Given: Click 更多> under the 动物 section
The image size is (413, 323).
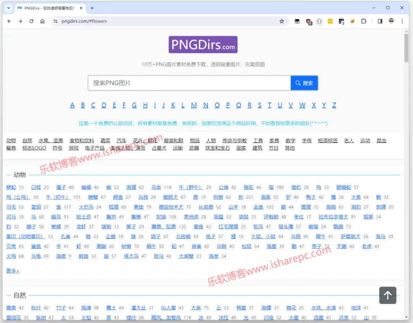Looking at the screenshot, I should 13,271.
